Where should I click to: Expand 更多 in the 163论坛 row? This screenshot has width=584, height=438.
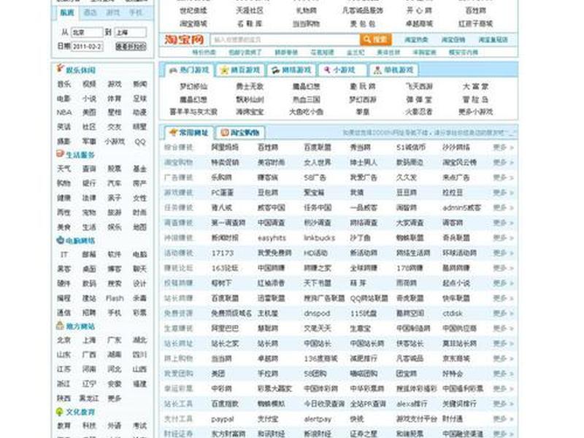(503, 268)
